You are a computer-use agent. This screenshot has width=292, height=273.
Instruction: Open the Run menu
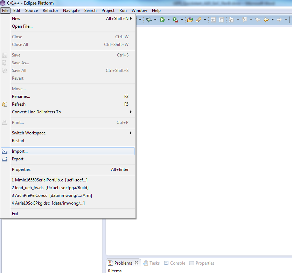pos(123,11)
